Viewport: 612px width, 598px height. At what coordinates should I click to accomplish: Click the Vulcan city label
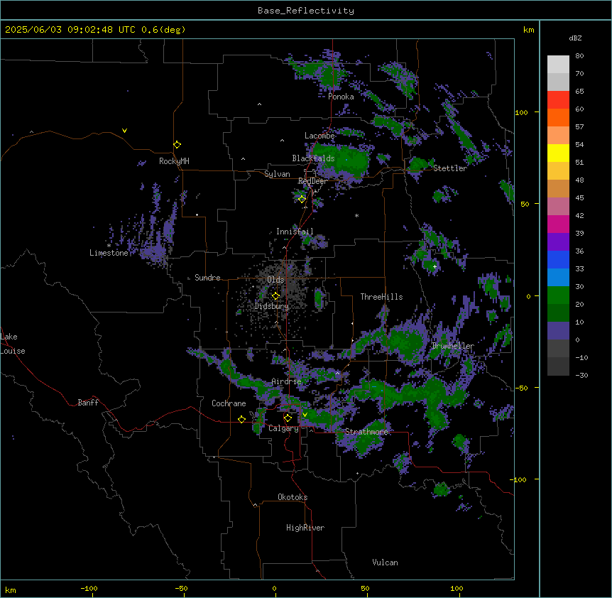point(385,562)
